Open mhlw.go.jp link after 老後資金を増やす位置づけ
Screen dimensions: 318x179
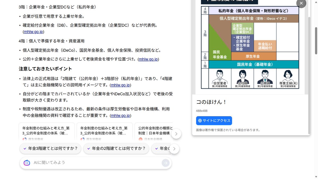click(x=148, y=59)
